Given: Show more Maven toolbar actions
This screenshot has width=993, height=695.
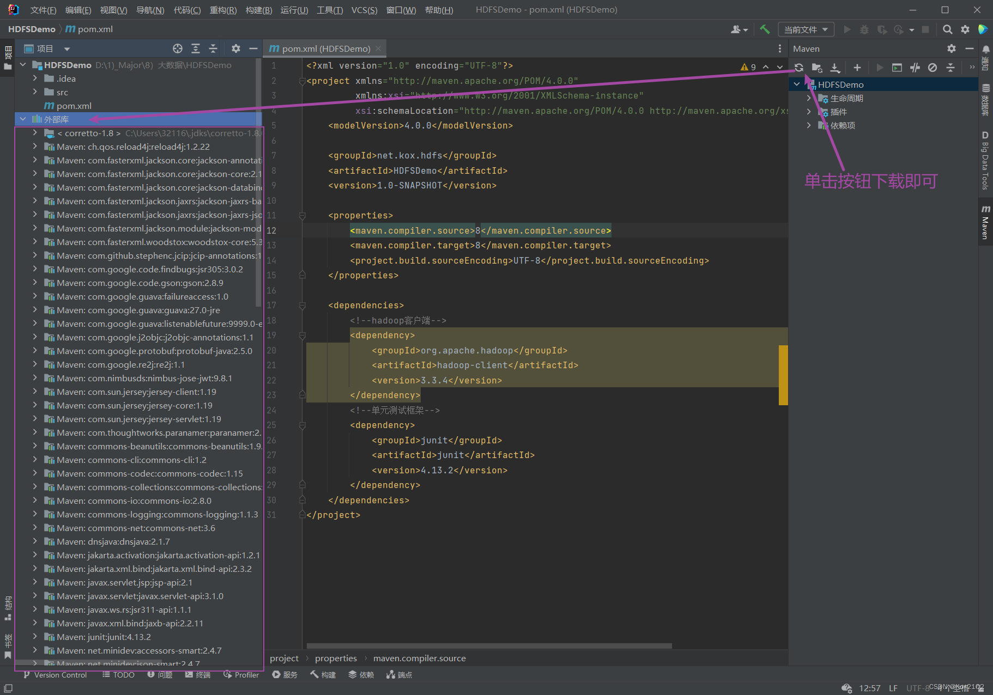Looking at the screenshot, I should (972, 68).
